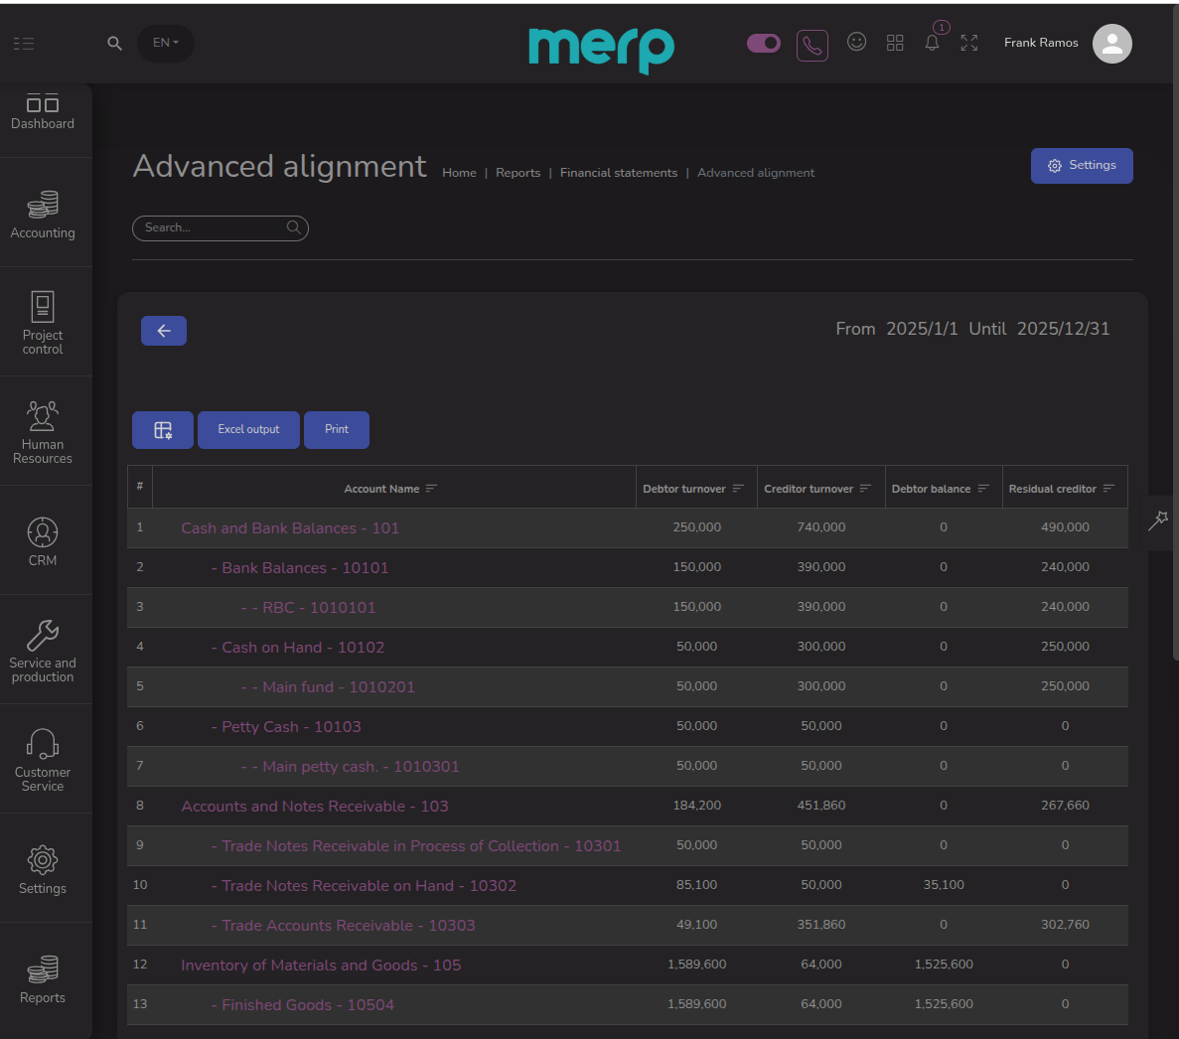
Task: Click the back arrow button
Action: tap(164, 331)
